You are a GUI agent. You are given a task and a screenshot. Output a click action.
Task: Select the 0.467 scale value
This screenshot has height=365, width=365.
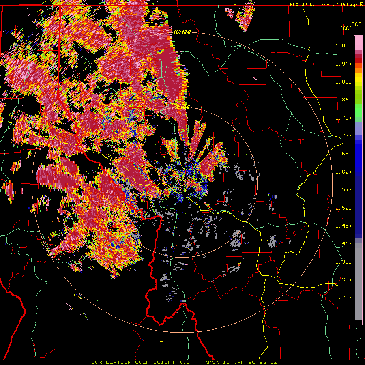coord(344,226)
